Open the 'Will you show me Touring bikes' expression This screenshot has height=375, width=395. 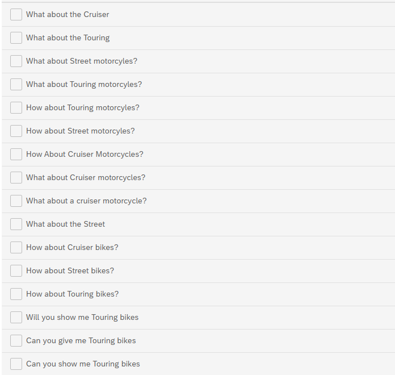(82, 317)
